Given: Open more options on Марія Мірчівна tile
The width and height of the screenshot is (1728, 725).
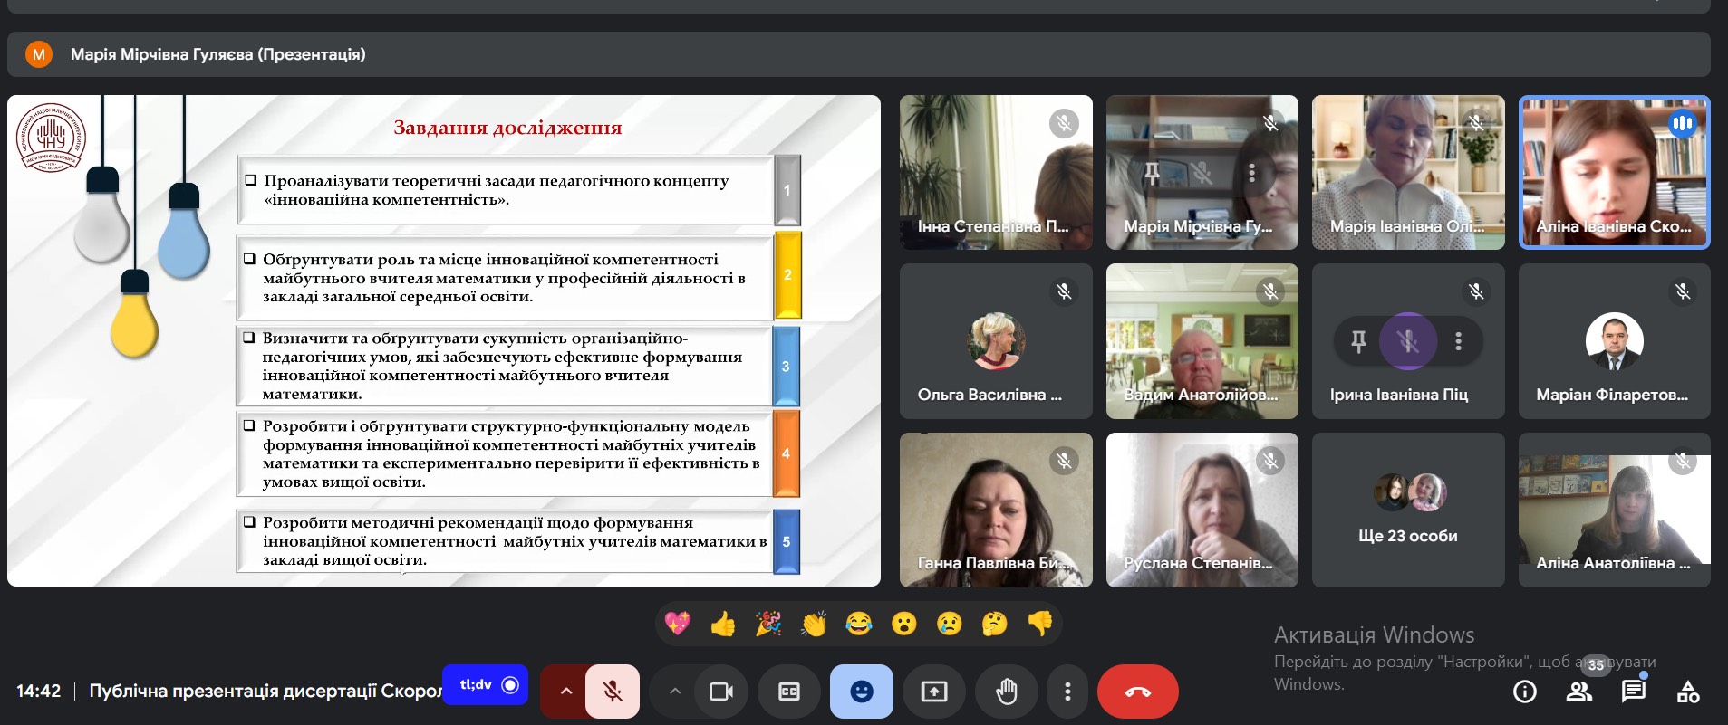Looking at the screenshot, I should coord(1251,173).
